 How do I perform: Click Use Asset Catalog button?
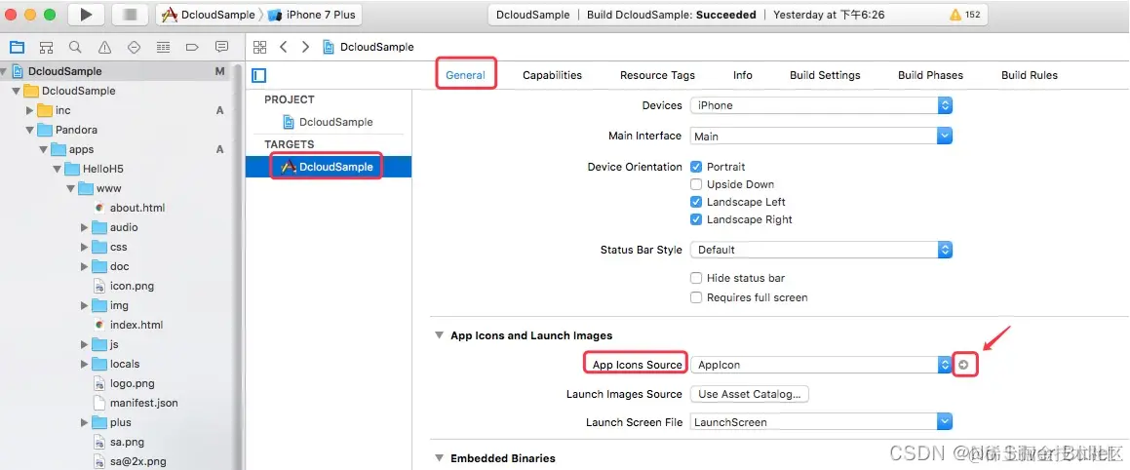point(750,394)
